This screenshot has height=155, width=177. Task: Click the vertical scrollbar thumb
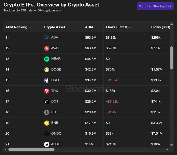pyautogui.click(x=172, y=58)
